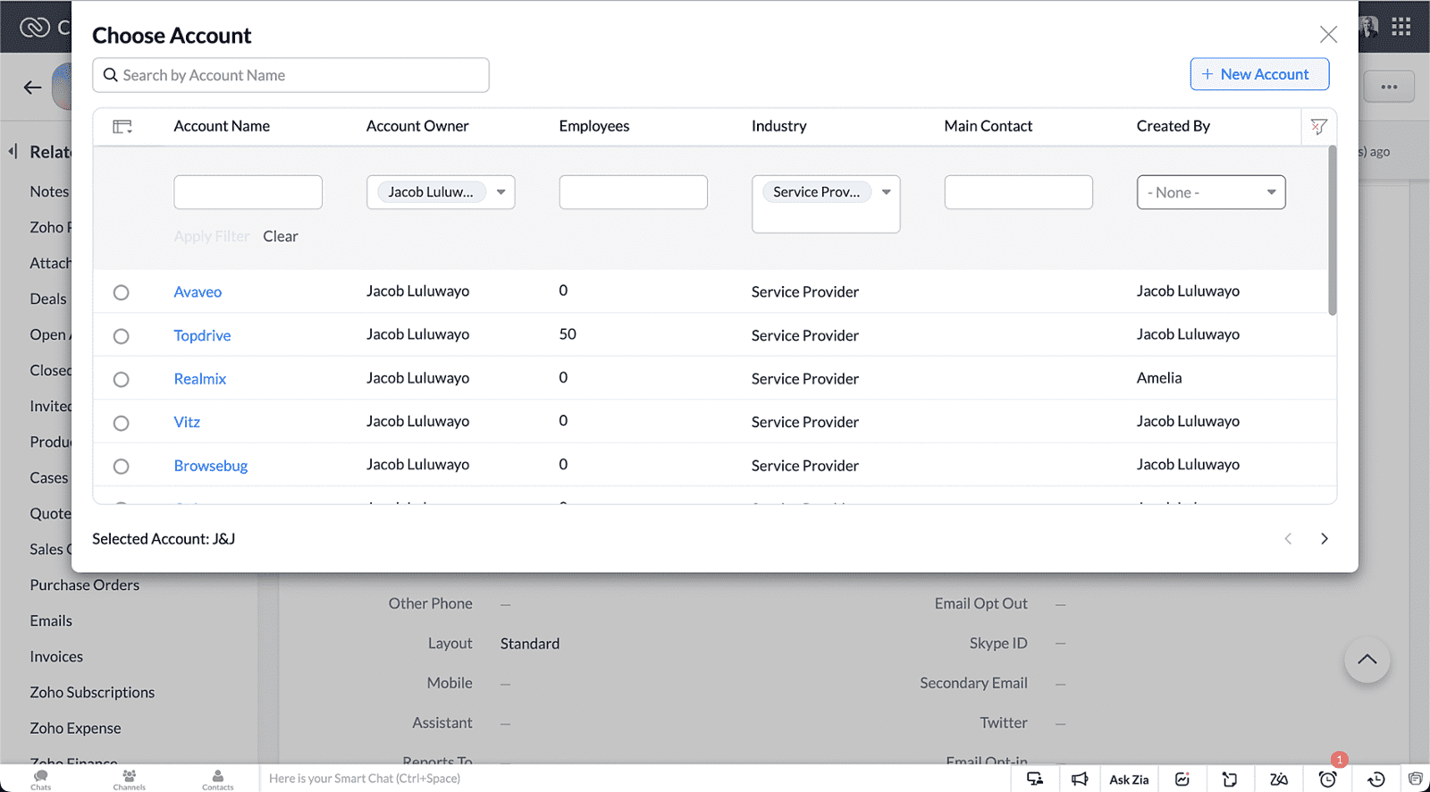Open the screen share icon in bottom bar
The height and width of the screenshot is (792, 1430).
click(x=1035, y=779)
